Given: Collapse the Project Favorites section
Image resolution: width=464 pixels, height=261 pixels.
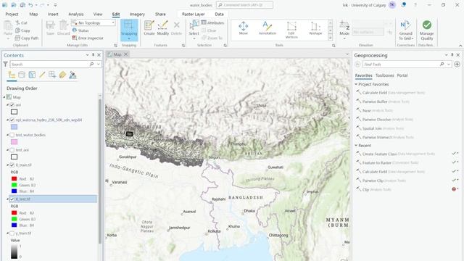Looking at the screenshot, I should coord(356,84).
